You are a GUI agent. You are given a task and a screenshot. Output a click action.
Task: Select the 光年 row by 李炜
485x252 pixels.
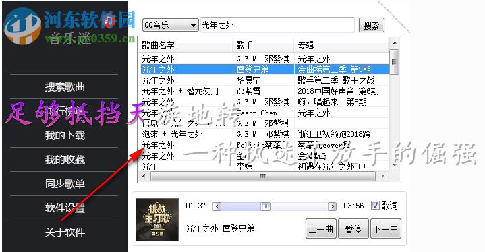pos(264,167)
